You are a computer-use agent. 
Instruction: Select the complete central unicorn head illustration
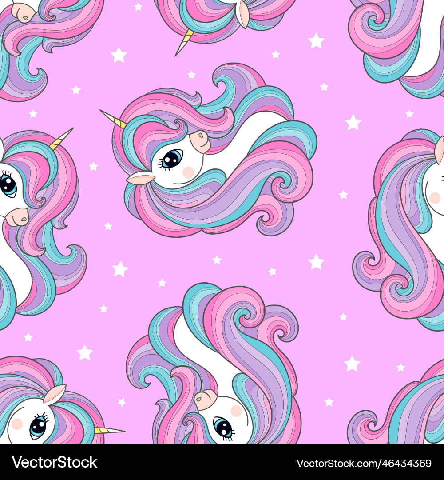(209, 150)
